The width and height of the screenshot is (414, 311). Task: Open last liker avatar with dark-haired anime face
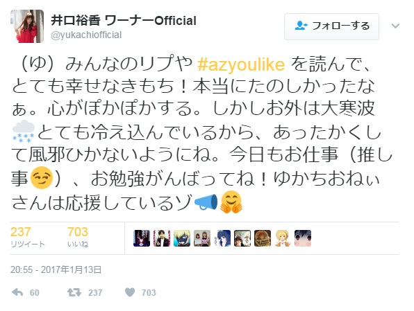click(x=303, y=238)
